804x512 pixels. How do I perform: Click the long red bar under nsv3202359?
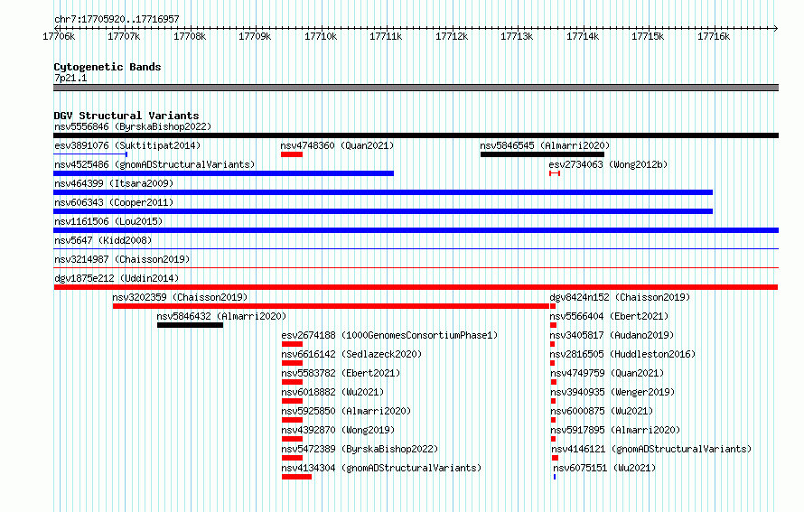(x=332, y=306)
